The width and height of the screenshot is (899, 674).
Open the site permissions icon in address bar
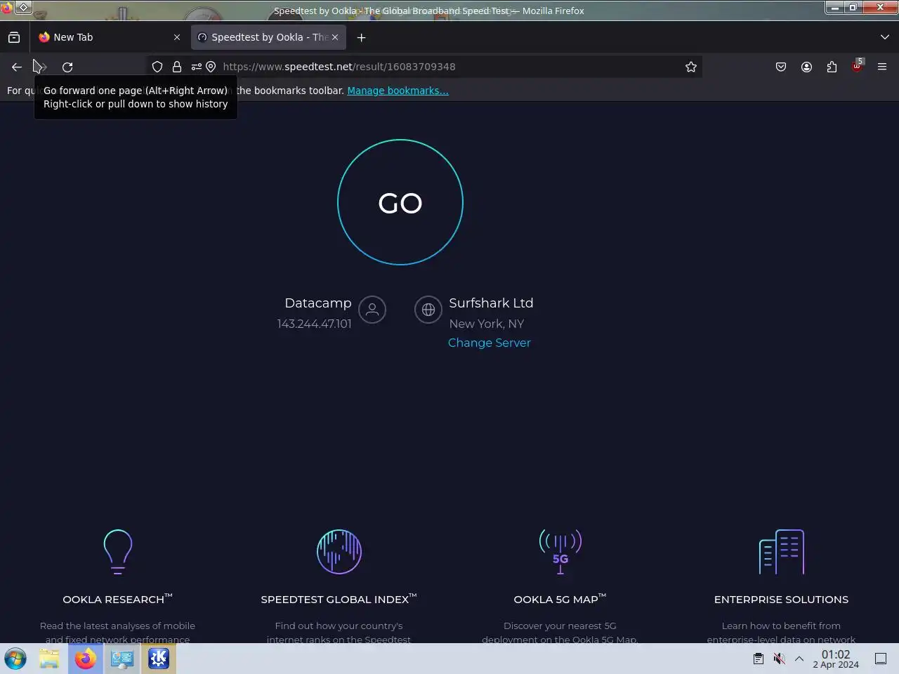coord(197,67)
